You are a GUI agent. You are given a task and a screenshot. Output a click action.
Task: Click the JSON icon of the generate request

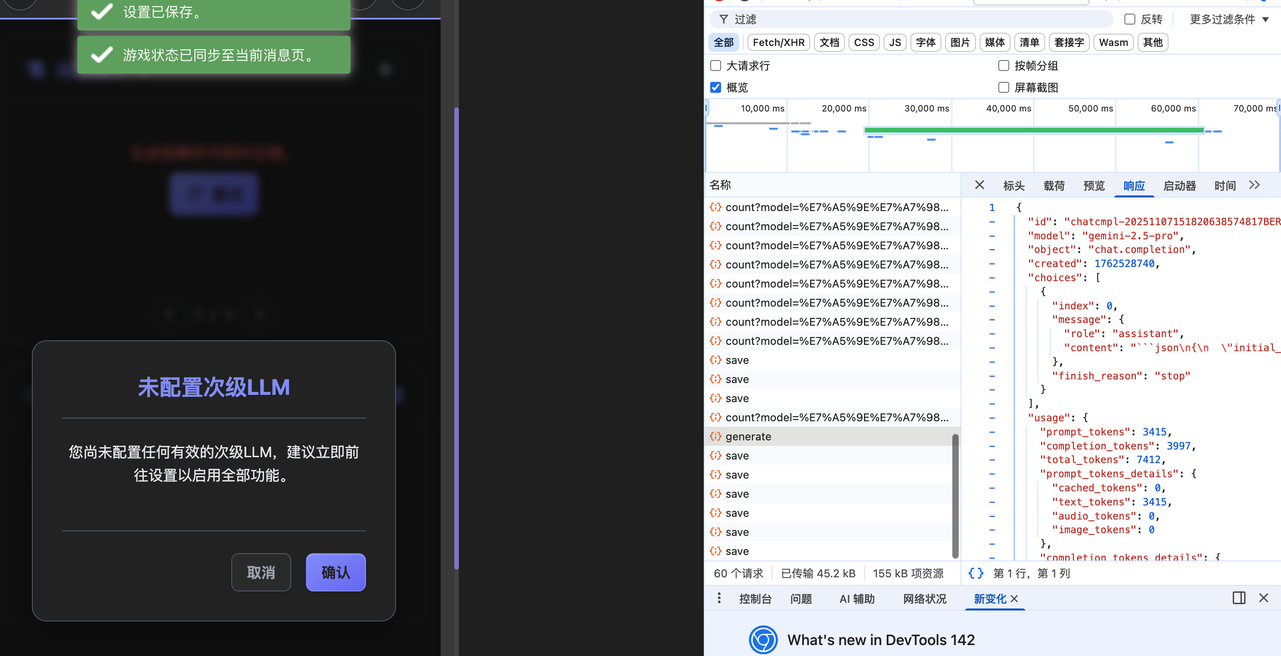point(715,436)
